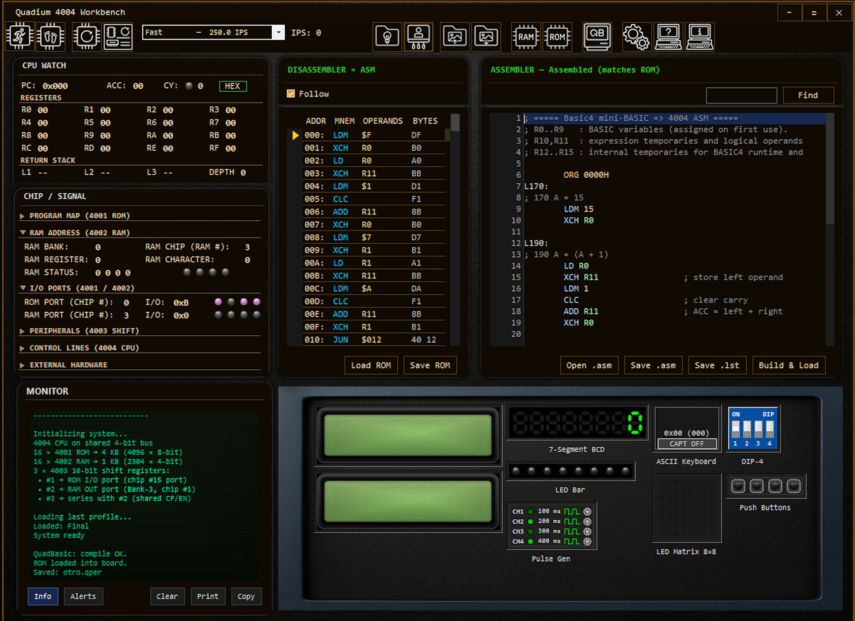Open the ROM chip viewer icon
Image resolution: width=855 pixels, height=621 pixels.
(x=557, y=37)
